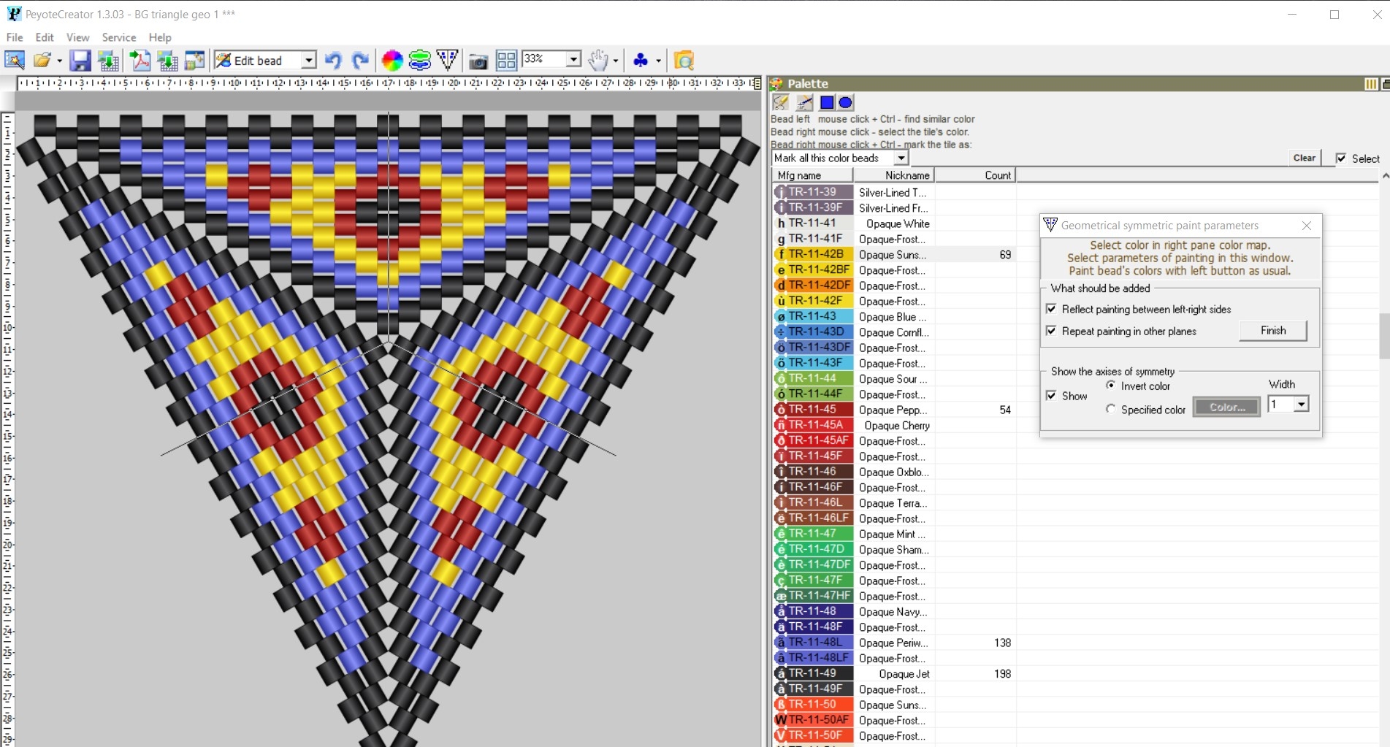Image resolution: width=1390 pixels, height=747 pixels.
Task: Click the Redo arrow
Action: [x=359, y=61]
